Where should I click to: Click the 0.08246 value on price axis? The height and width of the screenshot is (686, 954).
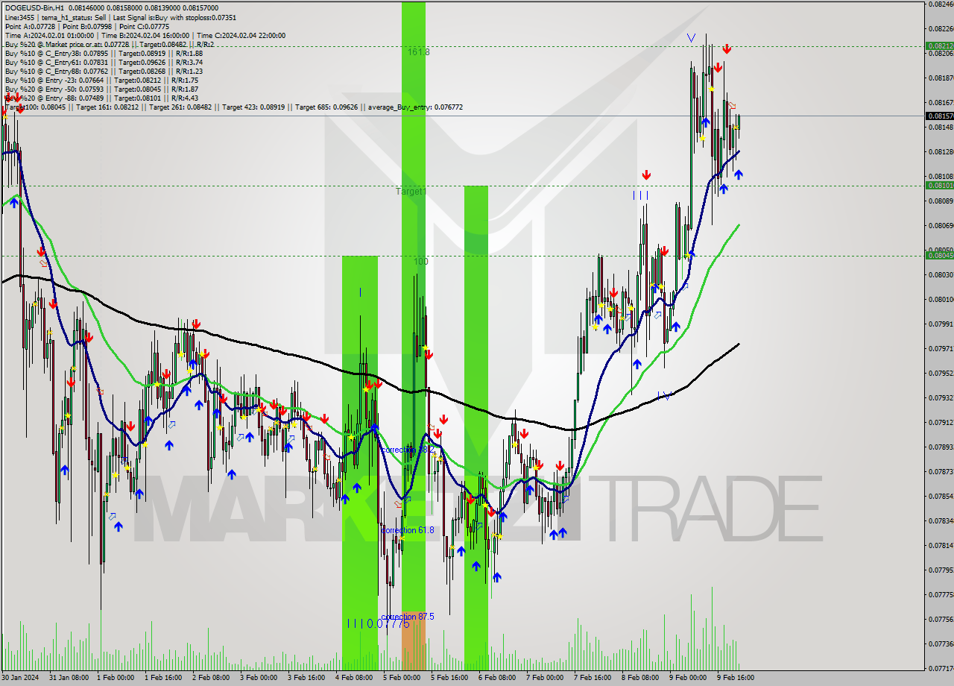tap(941, 4)
